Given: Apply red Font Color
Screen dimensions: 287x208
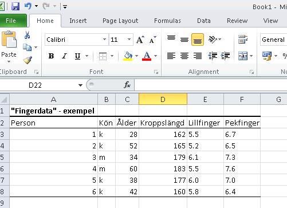Looking at the screenshot, I should click(147, 56).
